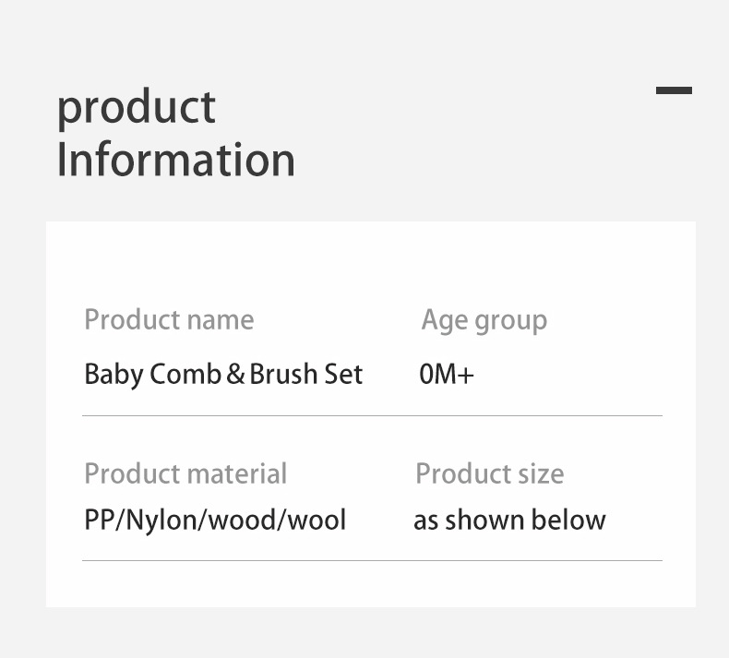Click the word "Set" in the product name
The image size is (729, 658).
coord(343,374)
